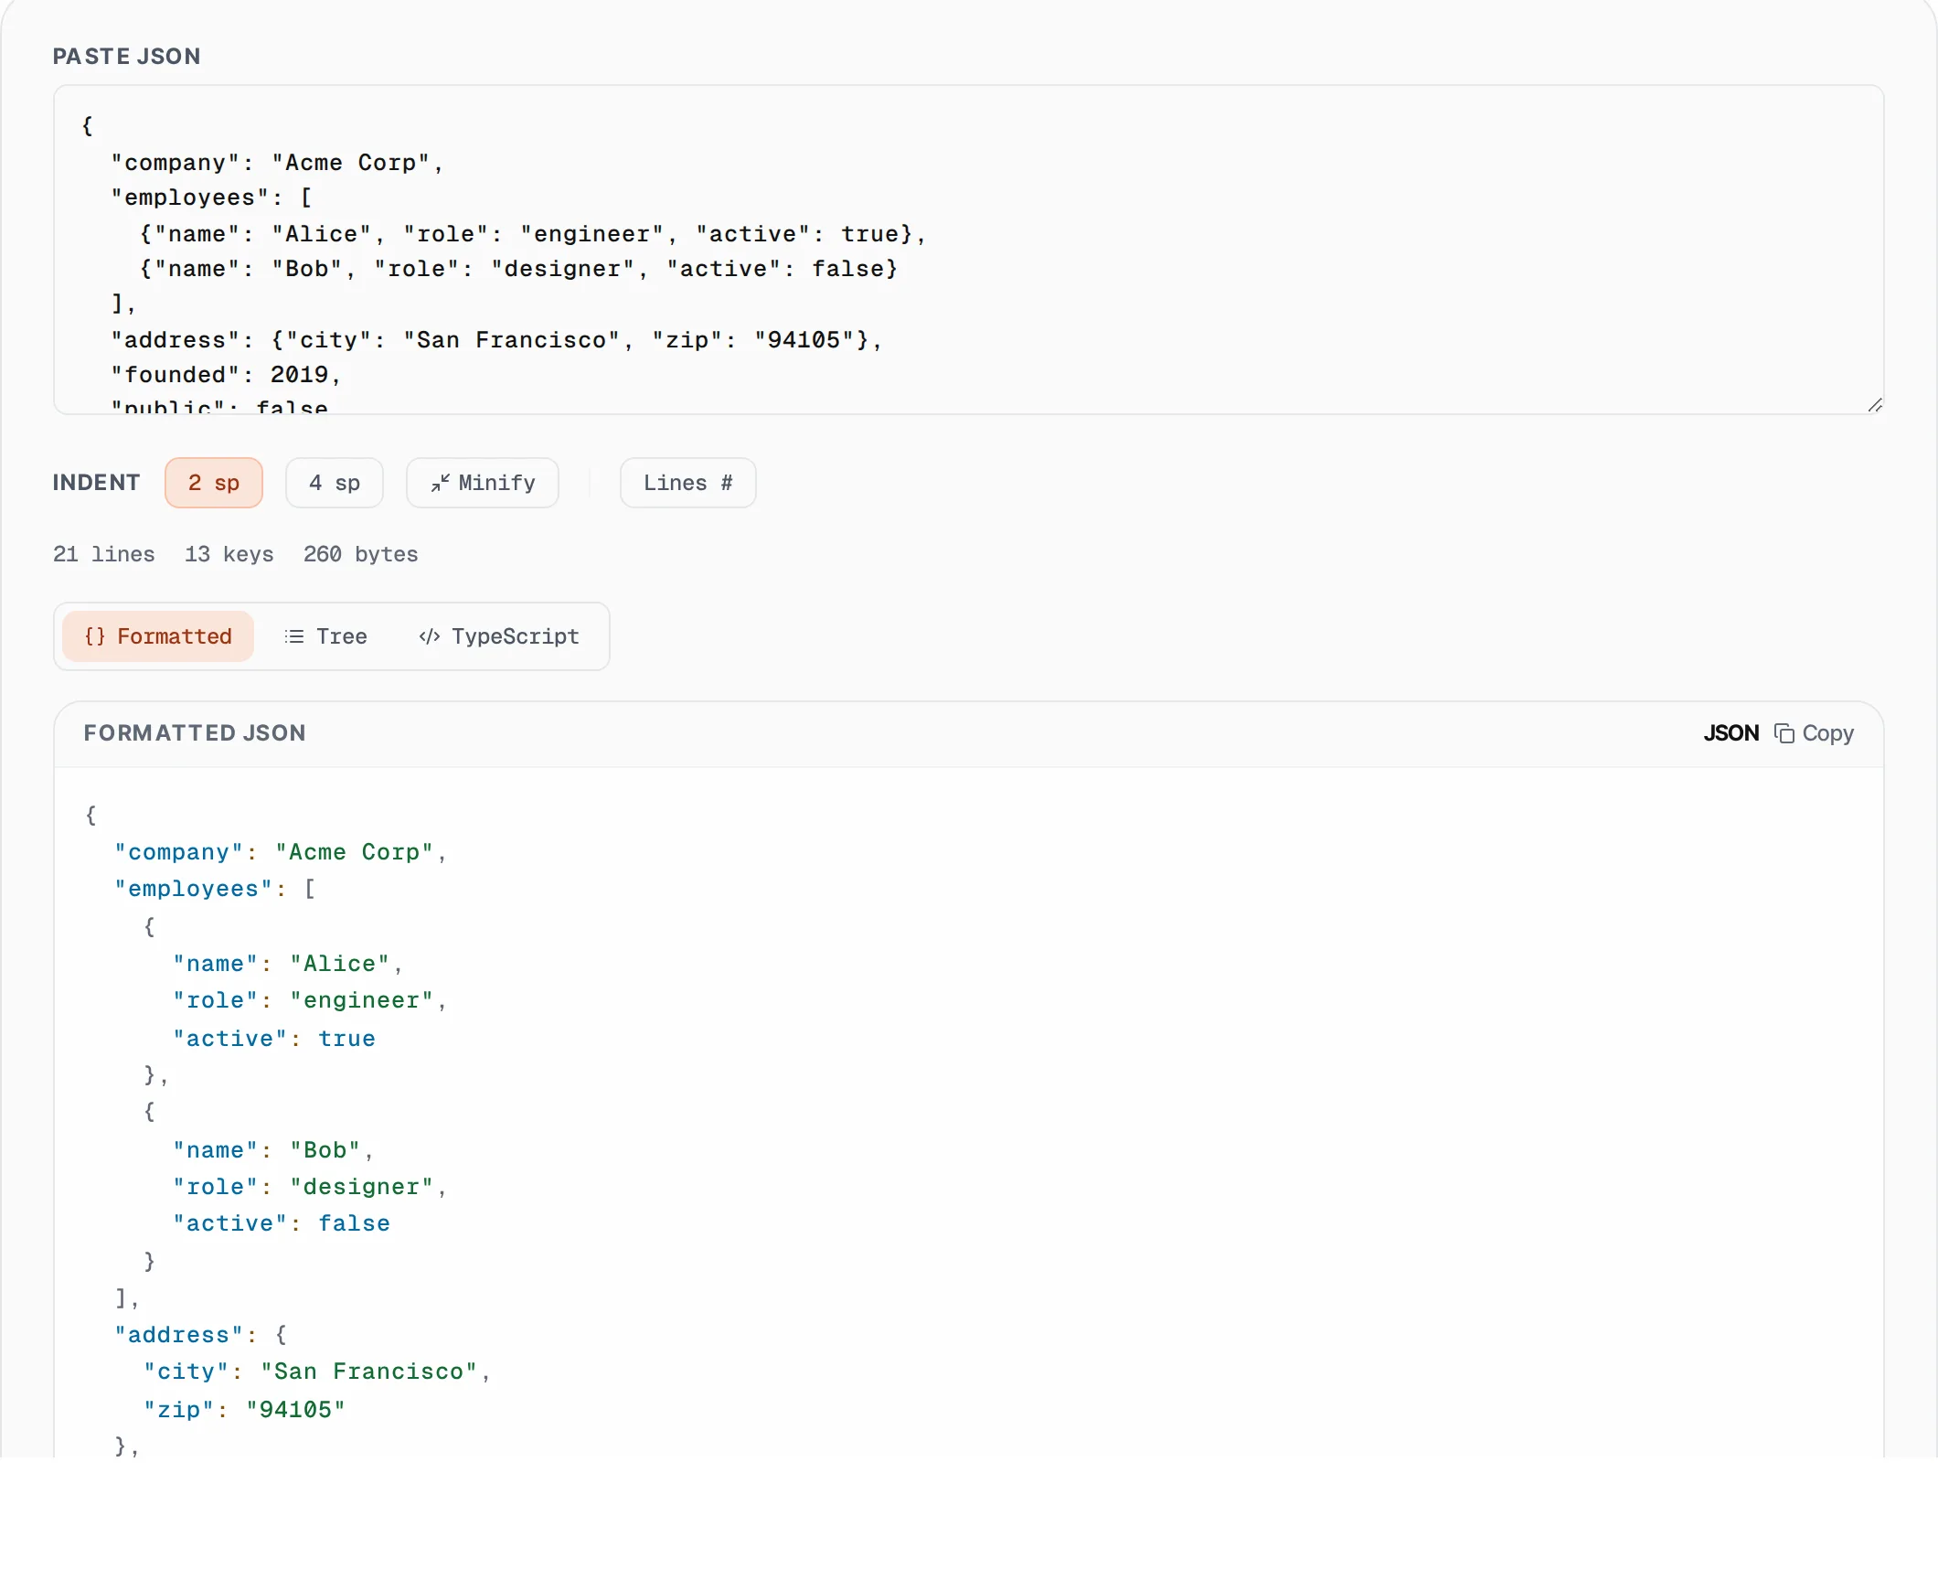Click "San Francisco" value in formatted output

click(x=368, y=1372)
